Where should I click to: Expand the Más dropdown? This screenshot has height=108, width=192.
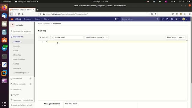(47, 19)
